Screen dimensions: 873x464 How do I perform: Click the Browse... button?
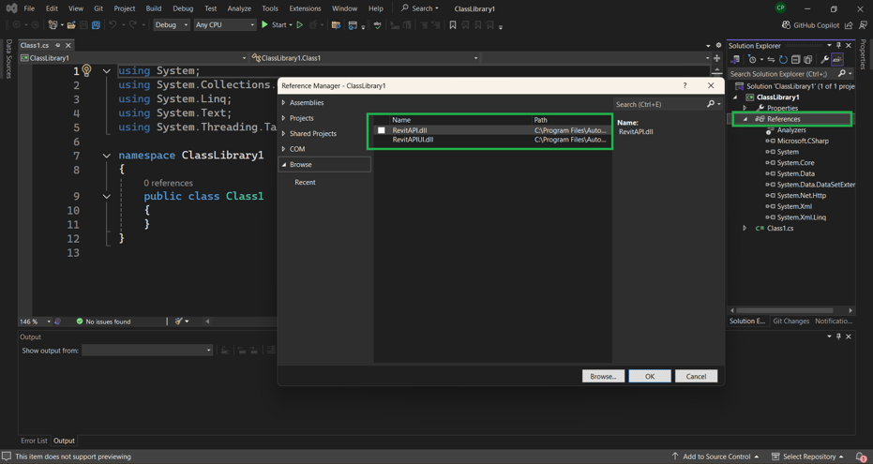pyautogui.click(x=603, y=376)
